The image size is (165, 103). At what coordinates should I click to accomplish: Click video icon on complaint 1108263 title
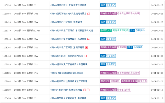tap(86, 48)
